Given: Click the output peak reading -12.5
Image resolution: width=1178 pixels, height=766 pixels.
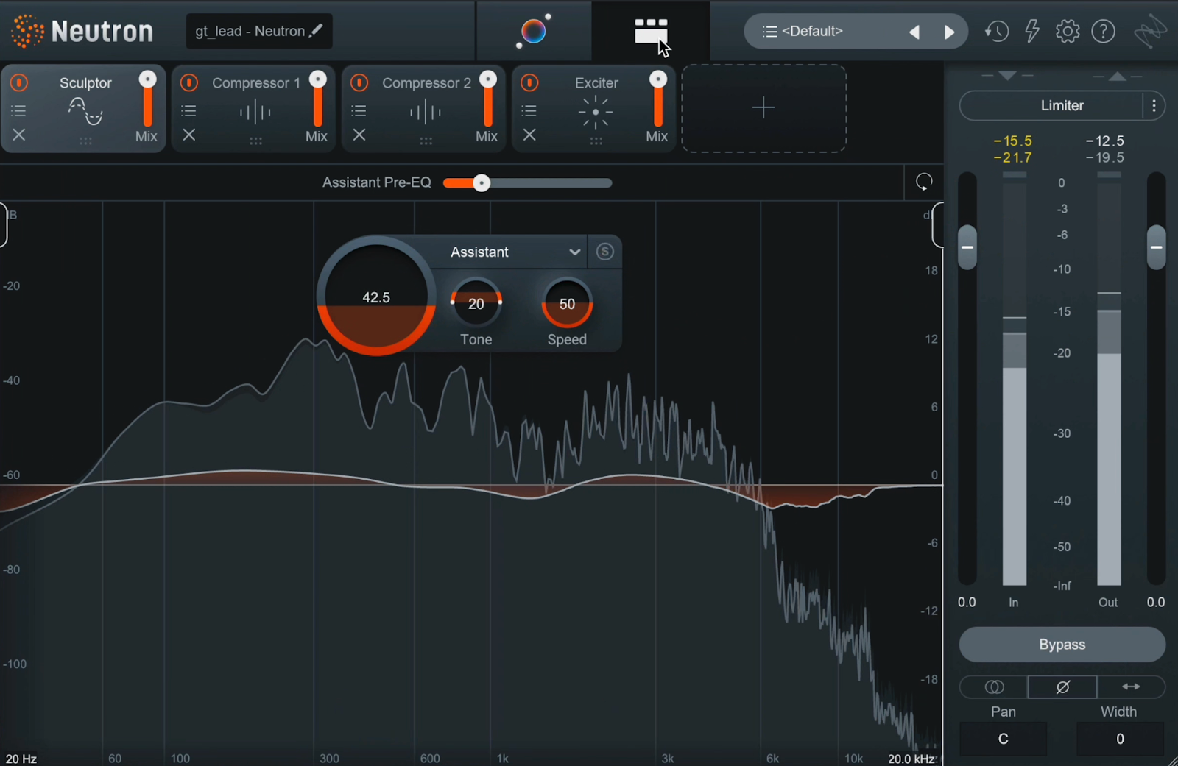Looking at the screenshot, I should pos(1104,141).
